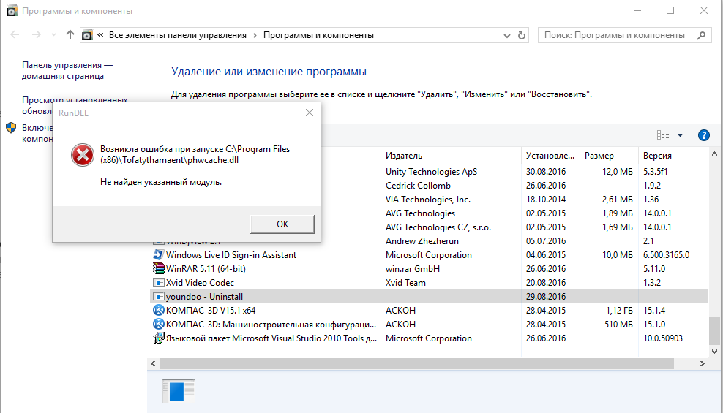Screen dimensions: 723x413
Task: Click the КОМПАС-3D Машиностроительная конфигурация icon
Action: click(158, 324)
